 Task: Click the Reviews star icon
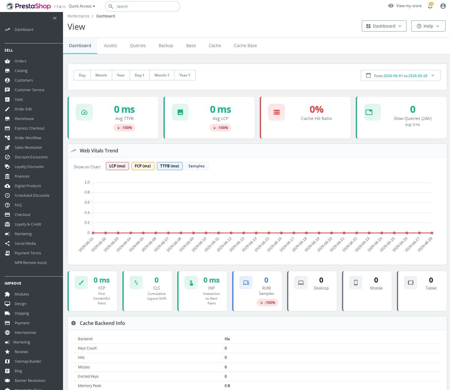7,352
